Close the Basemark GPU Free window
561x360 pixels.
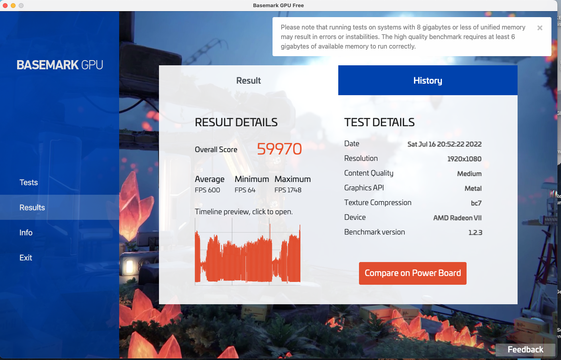pos(5,6)
